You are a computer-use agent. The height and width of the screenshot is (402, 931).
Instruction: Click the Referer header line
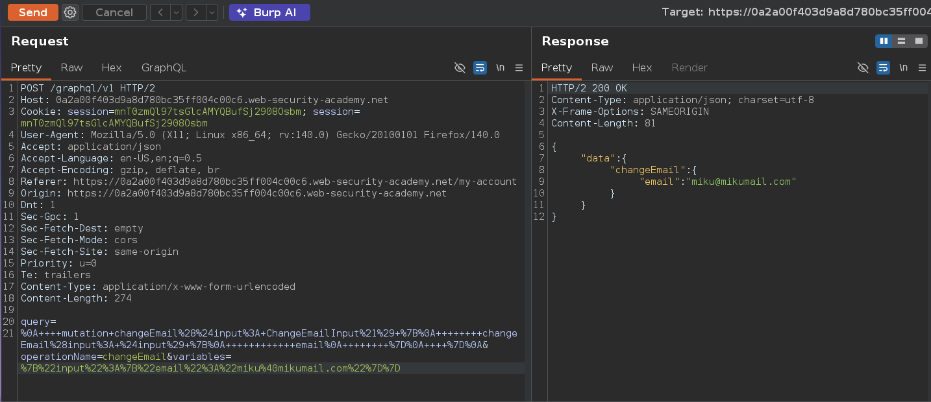[269, 182]
